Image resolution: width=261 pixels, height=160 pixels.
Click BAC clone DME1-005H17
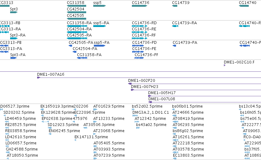pos(205,96)
